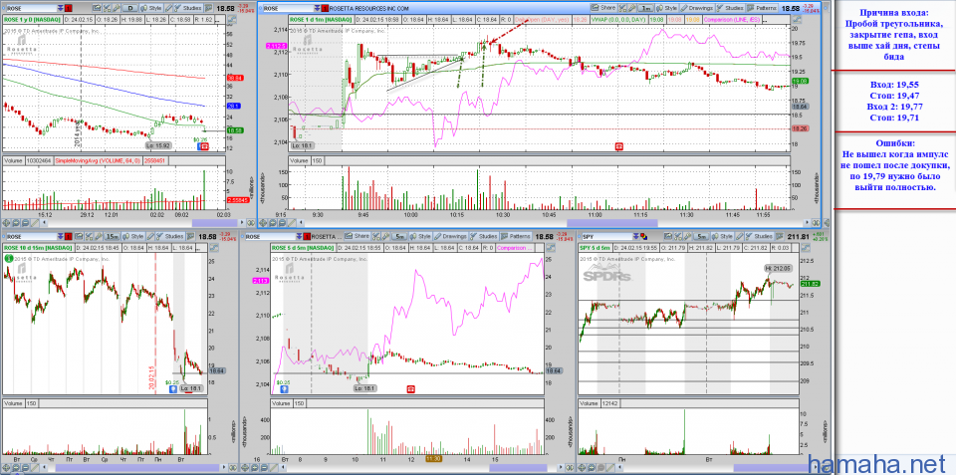This screenshot has height=475, width=956.
Task: Open wrench settings icon in ROSE 5m chart
Action: (386, 236)
